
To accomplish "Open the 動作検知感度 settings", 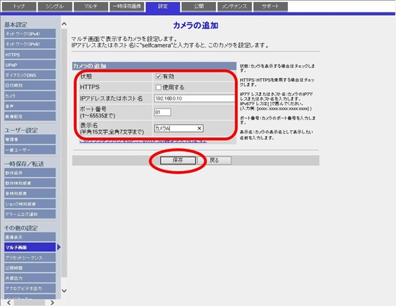I will (30, 183).
